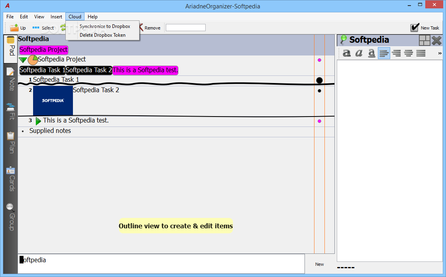
Task: Apply underline text formatting icon
Action: [x=371, y=53]
